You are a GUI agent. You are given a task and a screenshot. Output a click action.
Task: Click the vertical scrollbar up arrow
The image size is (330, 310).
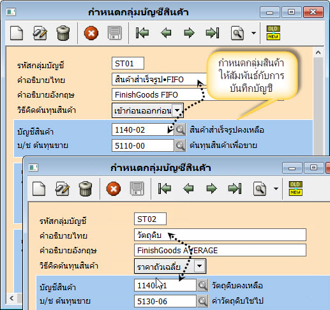point(318,52)
